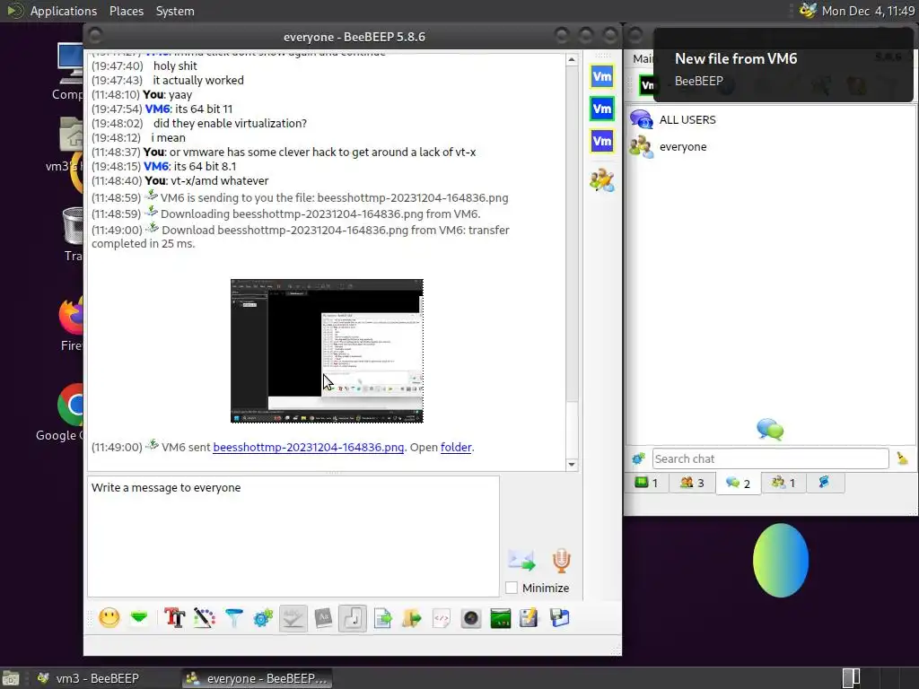This screenshot has width=919, height=689.
Task: Select the everyone group chat
Action: coord(770,146)
